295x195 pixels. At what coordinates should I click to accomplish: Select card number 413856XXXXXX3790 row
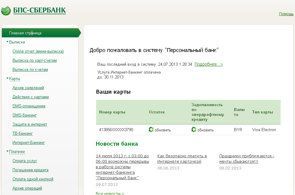tap(116, 130)
